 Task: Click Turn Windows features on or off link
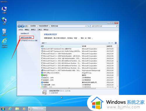pyautogui.click(x=29, y=41)
